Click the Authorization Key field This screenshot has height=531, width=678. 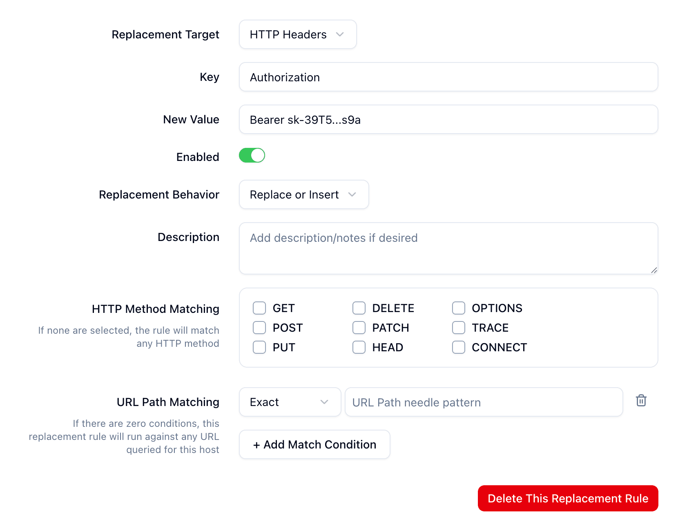448,77
